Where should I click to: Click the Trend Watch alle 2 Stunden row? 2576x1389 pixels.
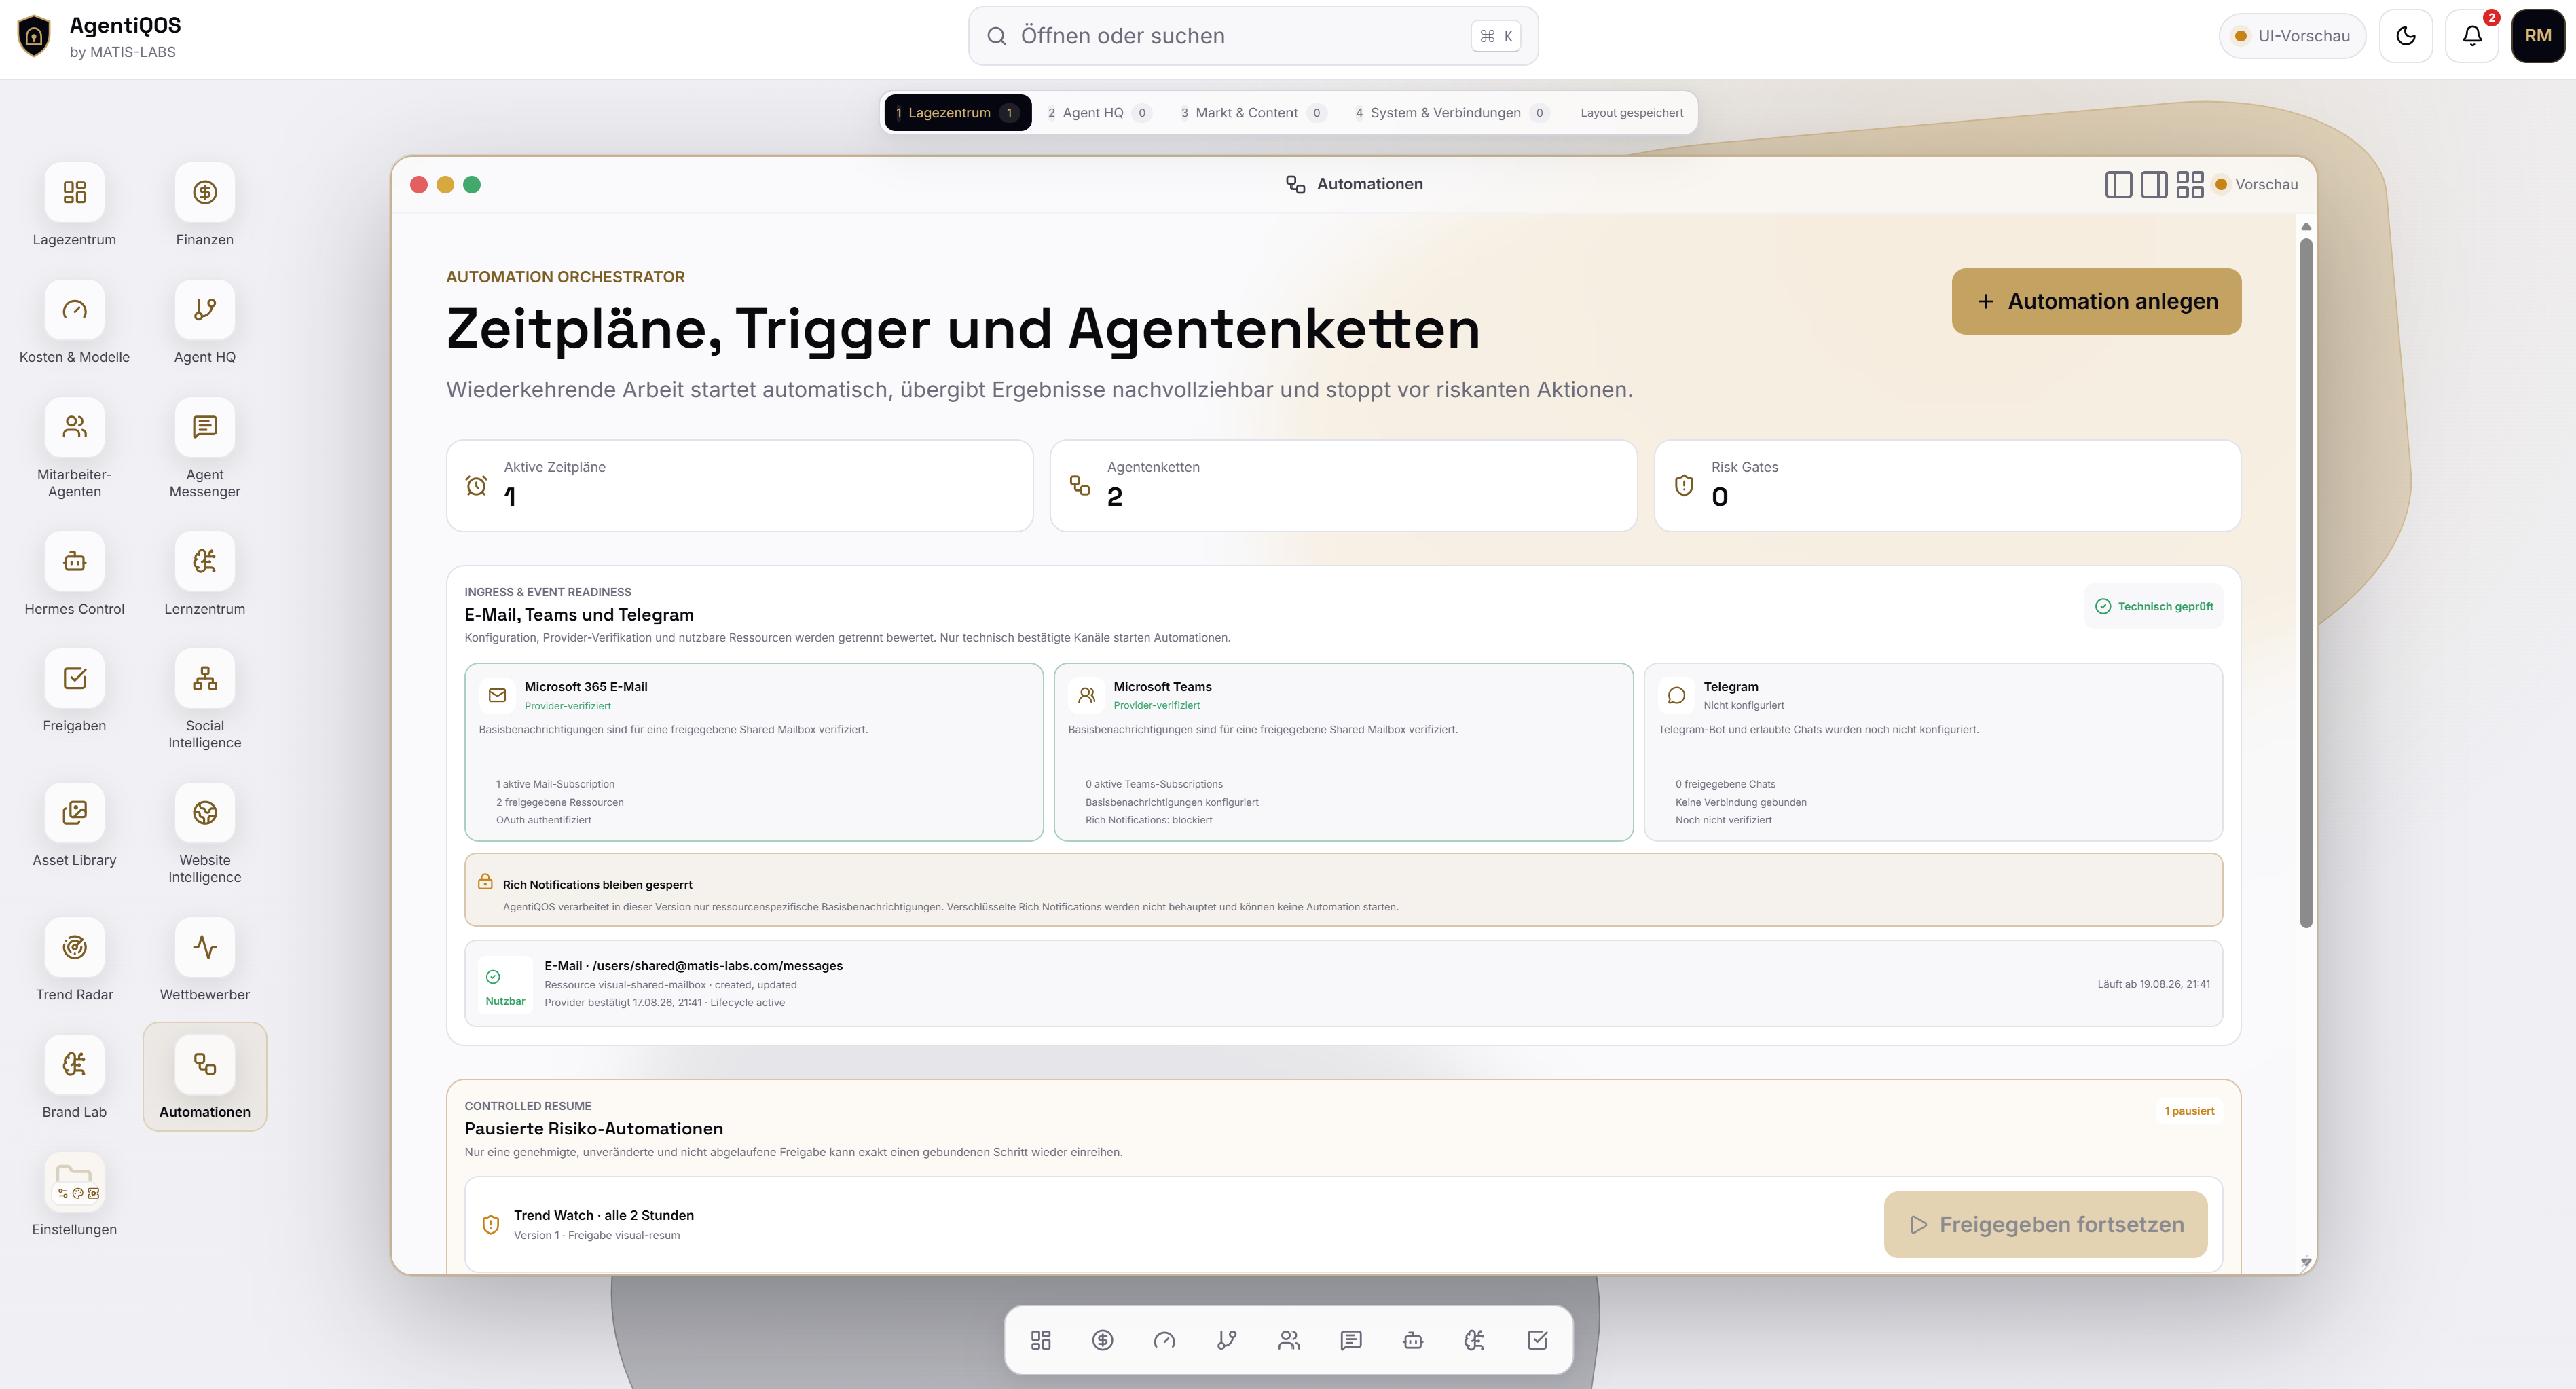[1343, 1224]
